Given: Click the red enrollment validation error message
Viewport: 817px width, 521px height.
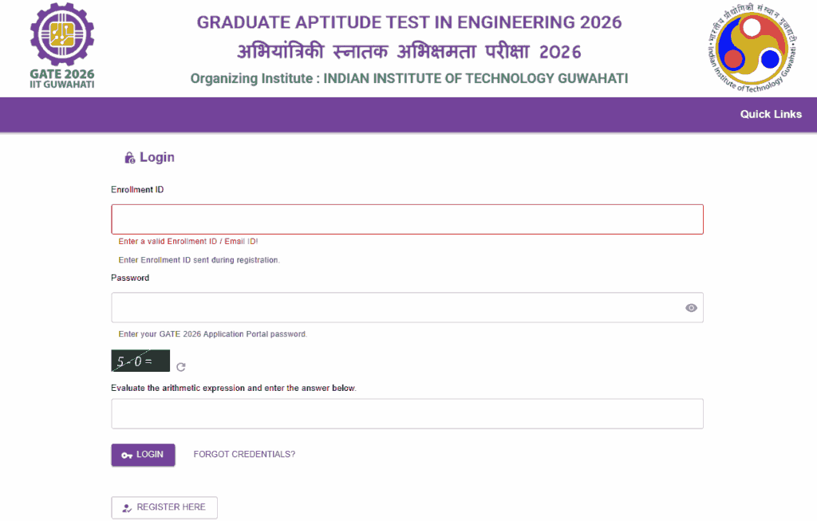Looking at the screenshot, I should click(x=188, y=241).
